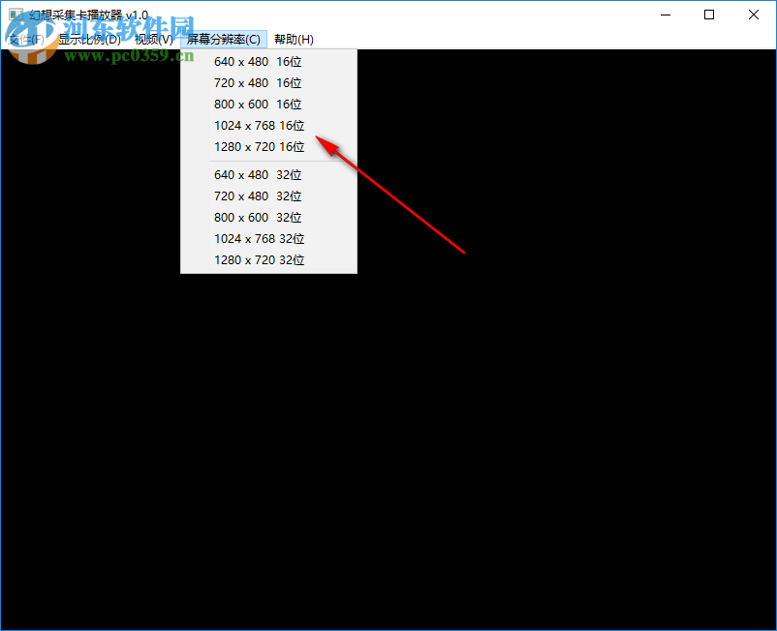Screen dimensions: 777x631
Task: Choose 800 x 600 16位 resolution
Action: pyautogui.click(x=268, y=105)
